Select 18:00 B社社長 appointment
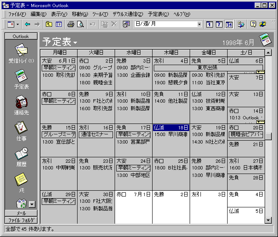Image resolution: width=278 pixels, height=237 pixels. point(171,168)
